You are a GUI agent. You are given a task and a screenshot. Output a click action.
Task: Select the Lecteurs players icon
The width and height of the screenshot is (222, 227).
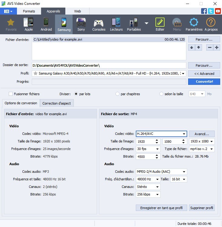click(x=116, y=24)
